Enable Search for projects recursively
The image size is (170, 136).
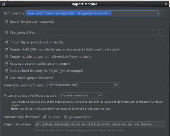(x=7, y=22)
